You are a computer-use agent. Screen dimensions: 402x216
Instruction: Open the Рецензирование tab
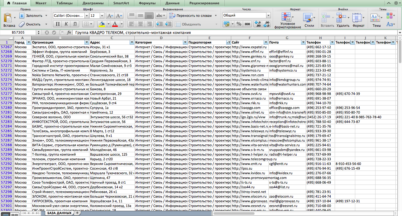pos(204,3)
